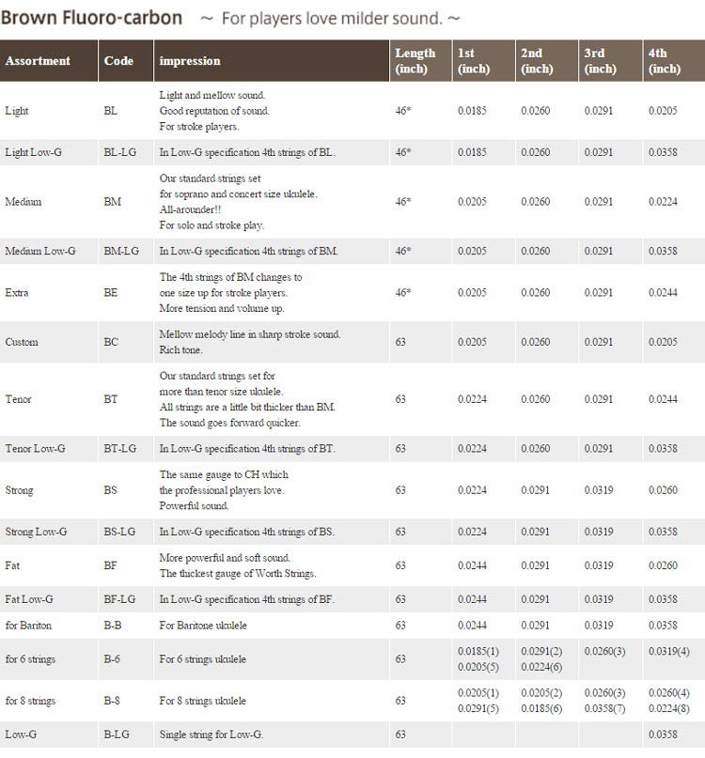The height and width of the screenshot is (758, 705).
Task: Click the Extra assortment label
Action: tap(17, 292)
